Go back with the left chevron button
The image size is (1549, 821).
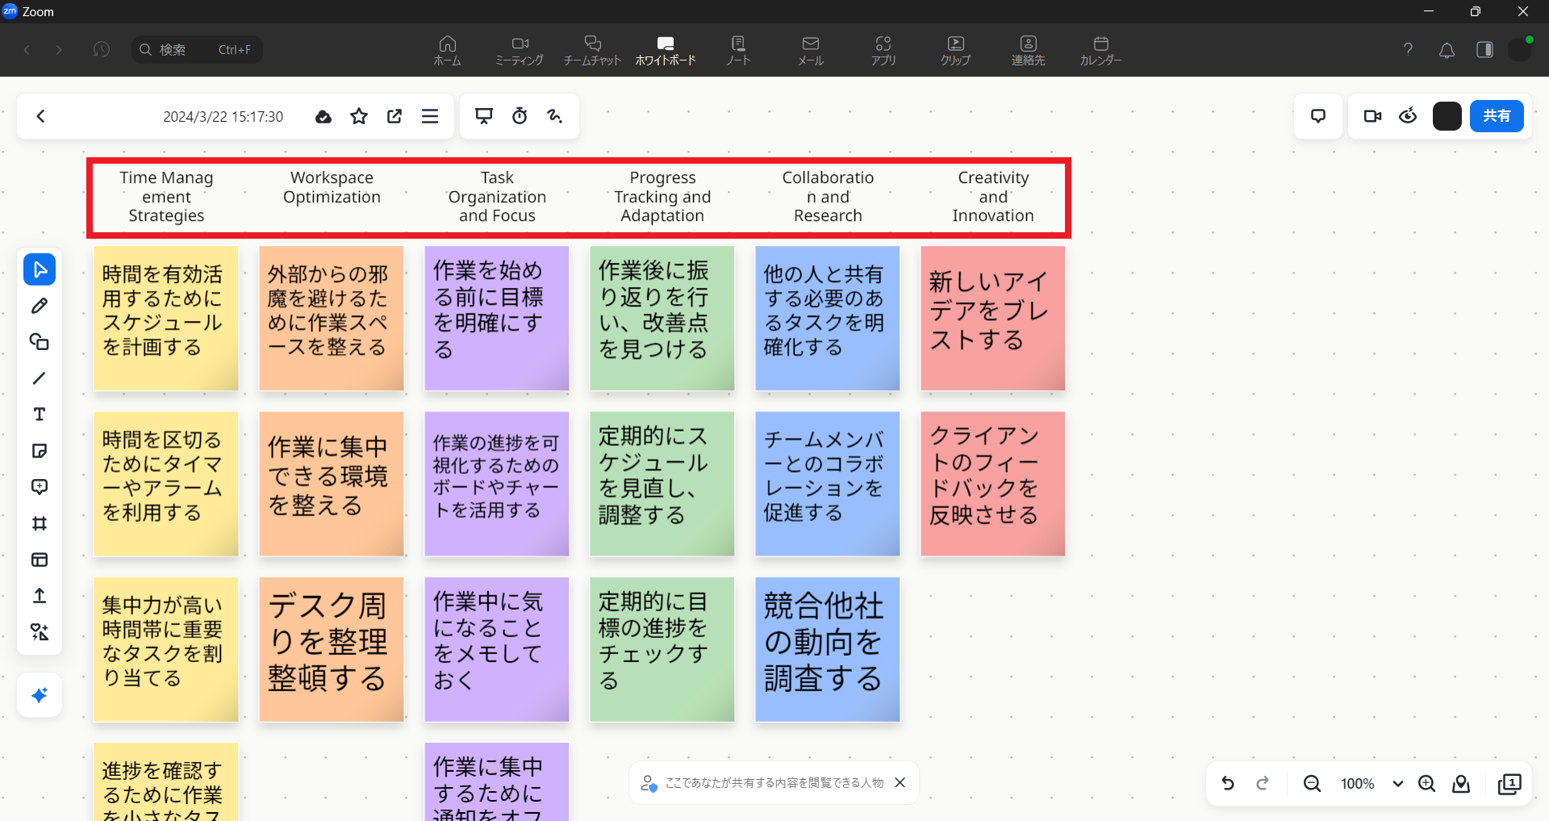41,116
